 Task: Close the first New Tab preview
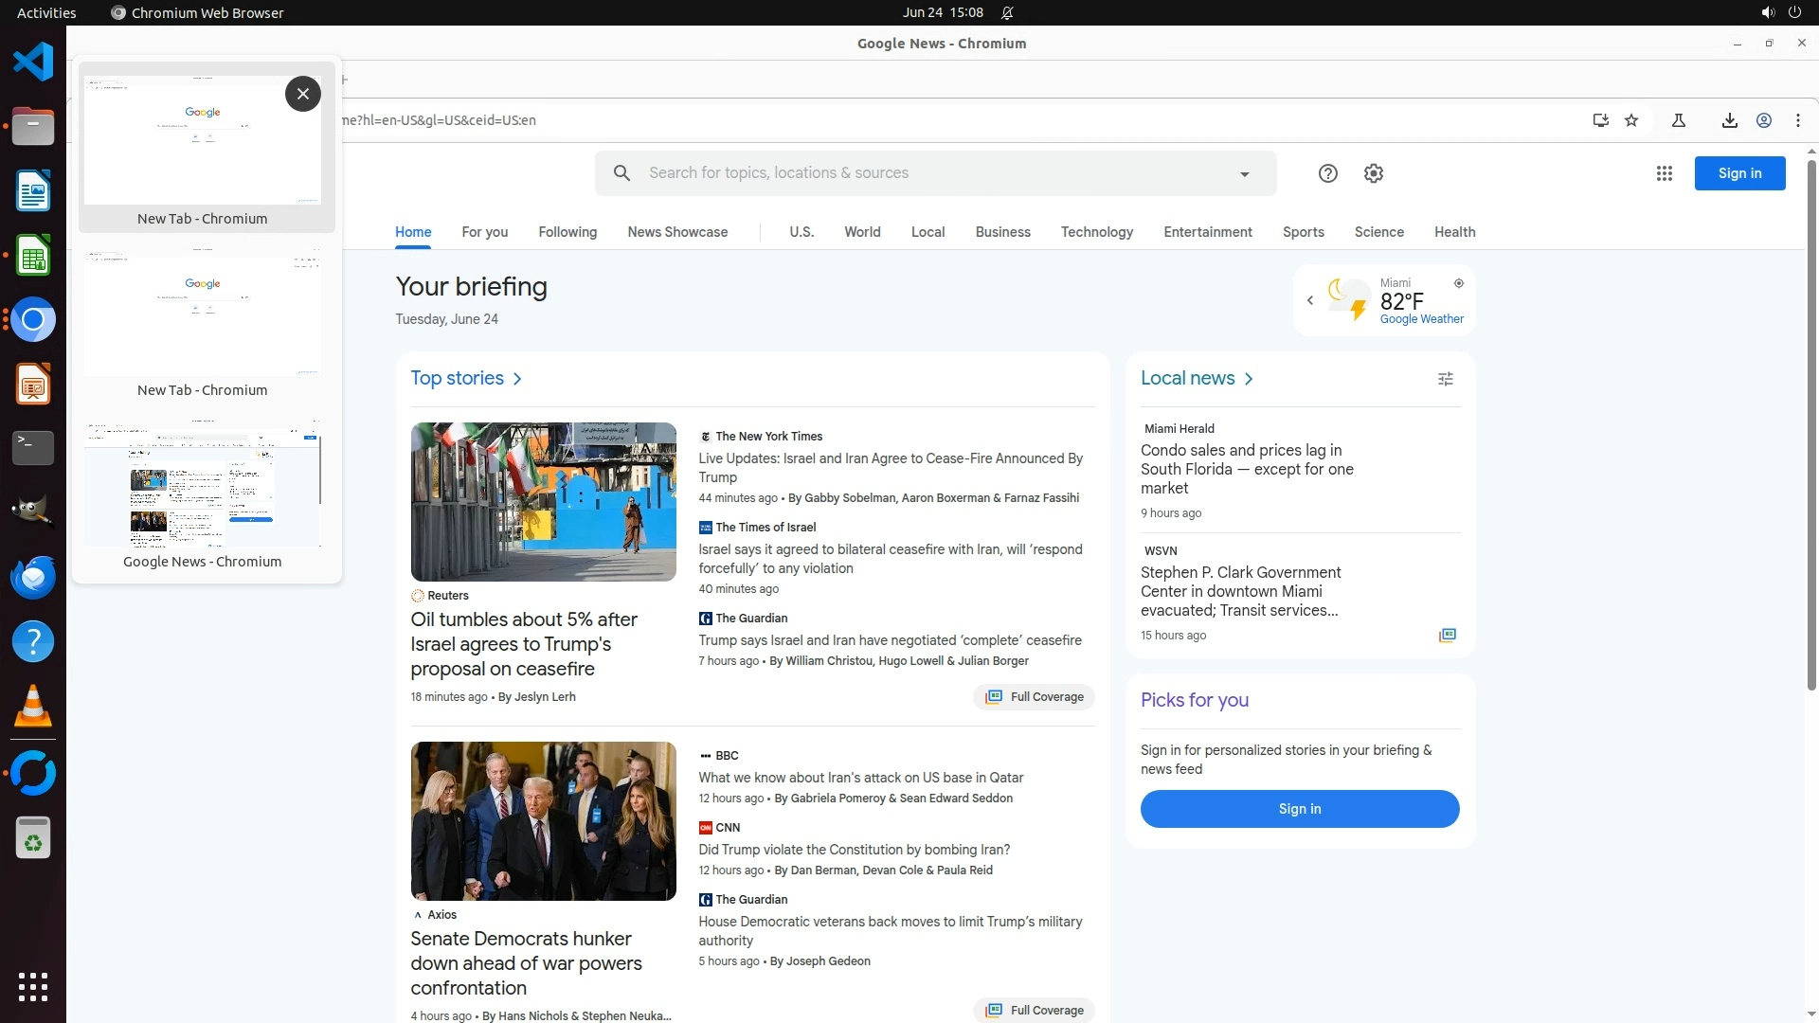[302, 94]
